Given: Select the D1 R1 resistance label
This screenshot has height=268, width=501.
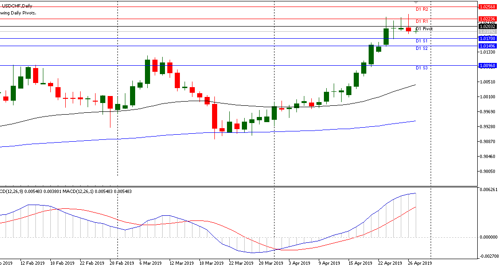Looking at the screenshot, I should click(x=422, y=21).
